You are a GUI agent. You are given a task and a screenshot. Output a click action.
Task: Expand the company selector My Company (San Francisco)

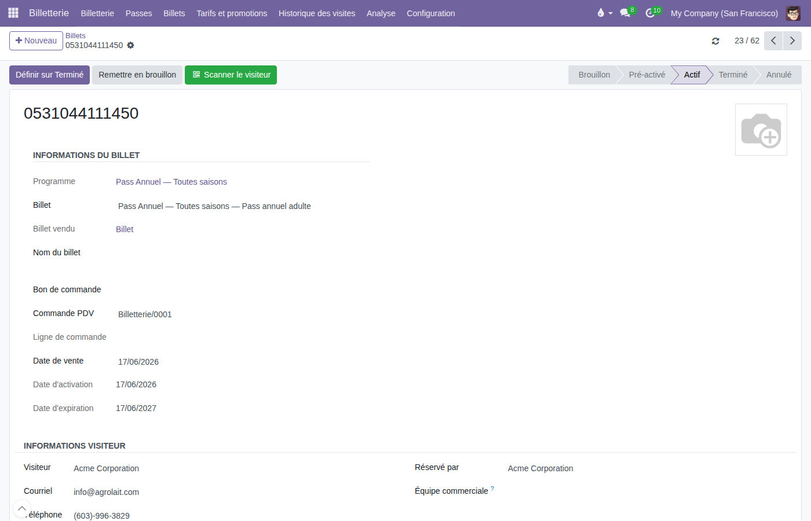pyautogui.click(x=724, y=13)
